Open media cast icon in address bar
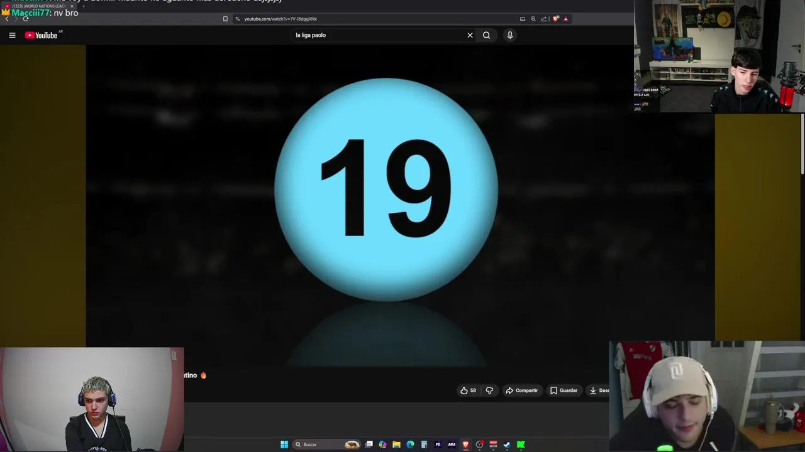 pos(523,19)
